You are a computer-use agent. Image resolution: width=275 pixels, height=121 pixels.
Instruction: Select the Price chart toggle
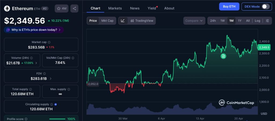(93, 21)
